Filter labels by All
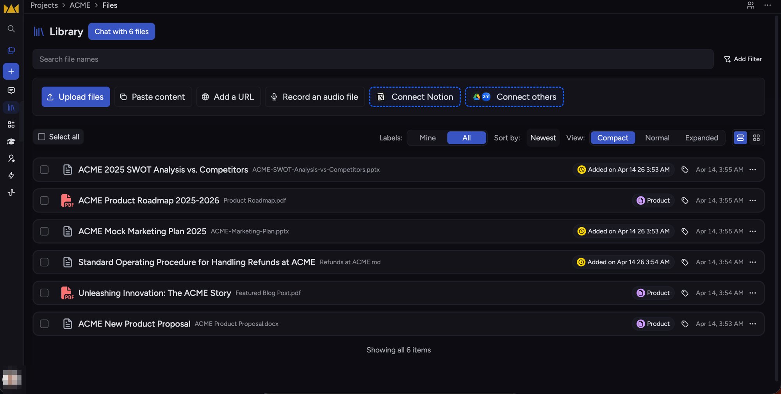Image resolution: width=781 pixels, height=394 pixels. tap(466, 138)
